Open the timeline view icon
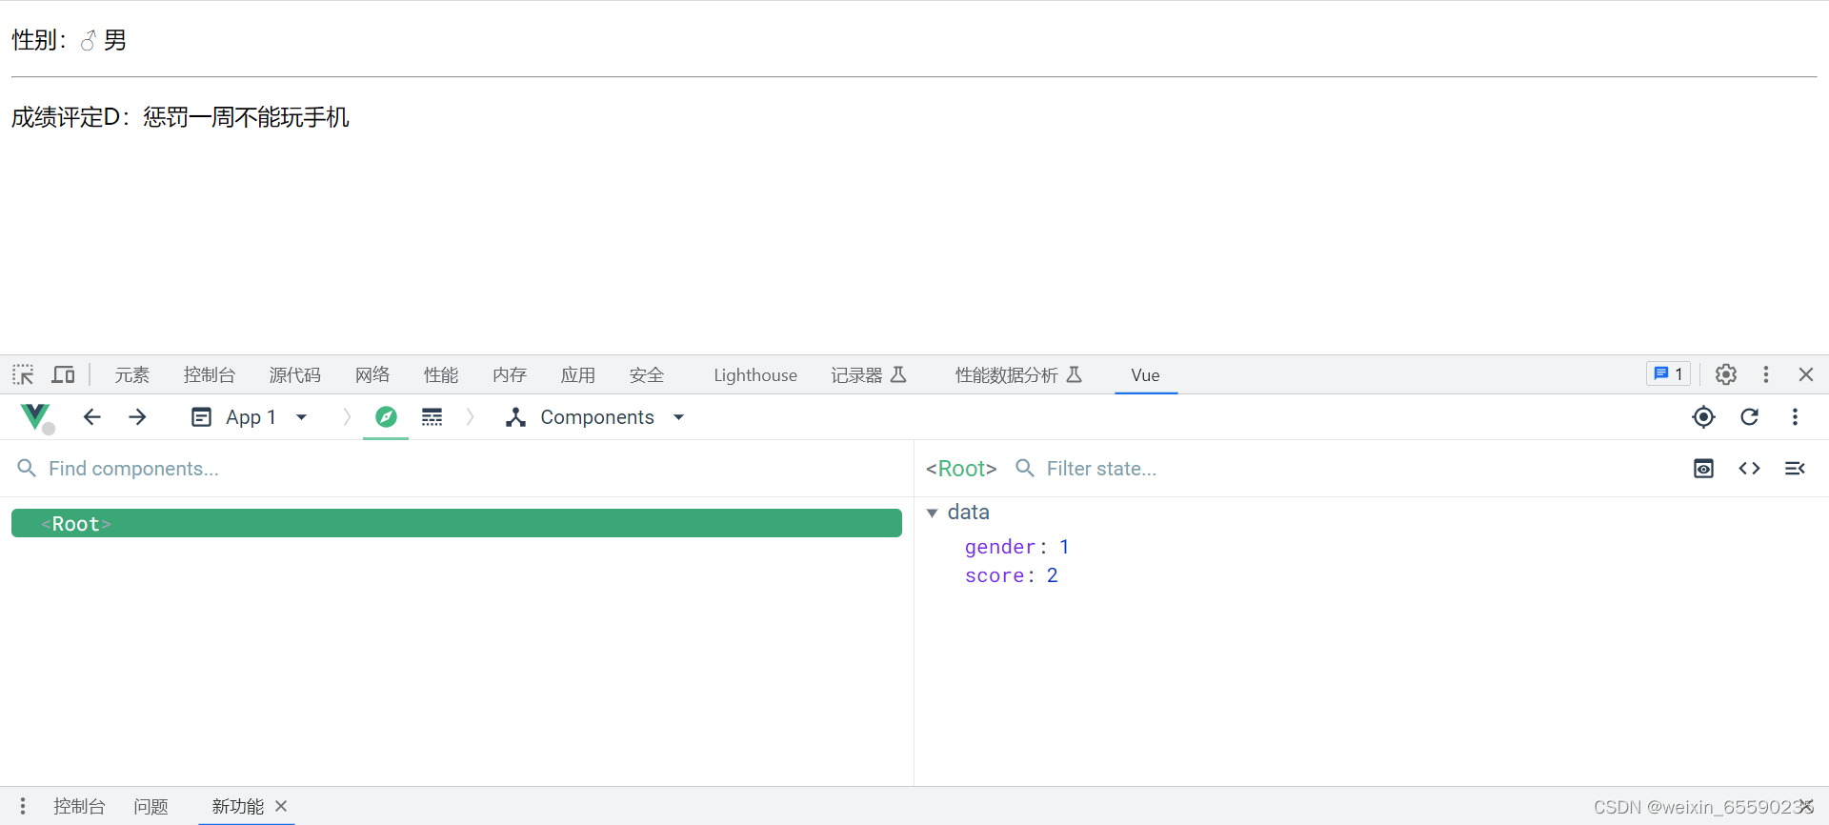The width and height of the screenshot is (1829, 825). pos(432,417)
